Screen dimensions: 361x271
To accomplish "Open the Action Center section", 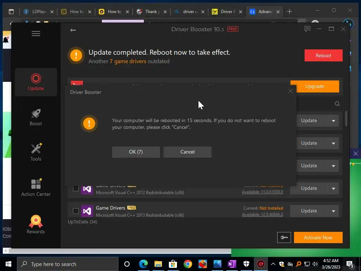I will tap(36, 188).
